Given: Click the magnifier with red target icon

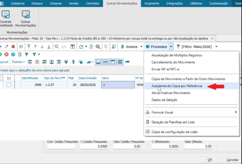Looking at the screenshot, I should point(98,47).
